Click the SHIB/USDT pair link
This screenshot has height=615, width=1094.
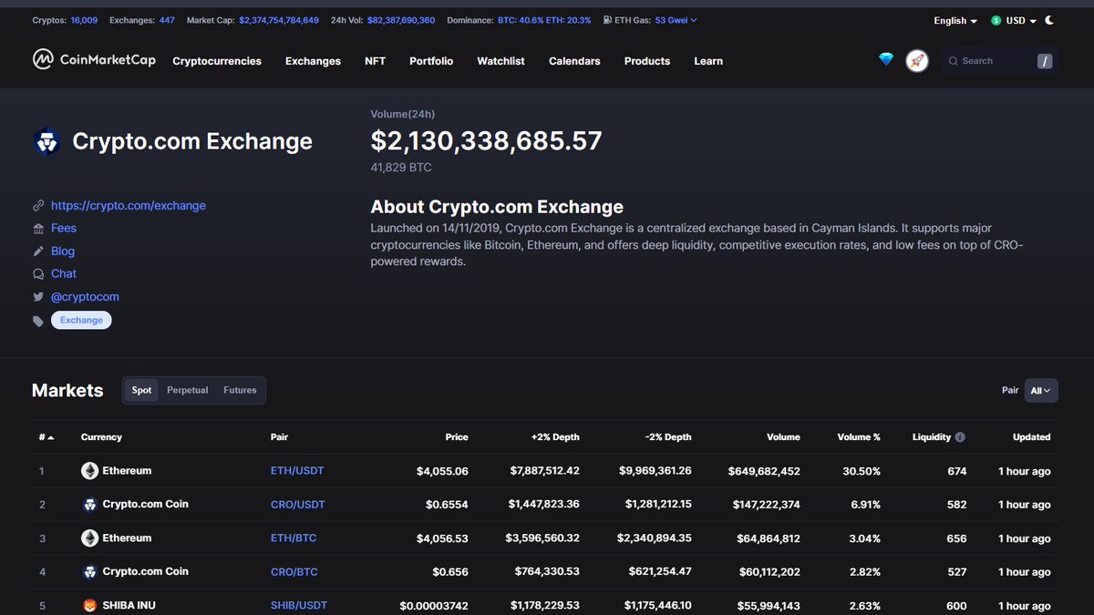(299, 606)
